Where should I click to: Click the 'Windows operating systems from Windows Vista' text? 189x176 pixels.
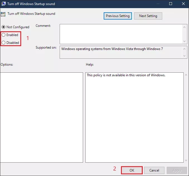(x=112, y=49)
